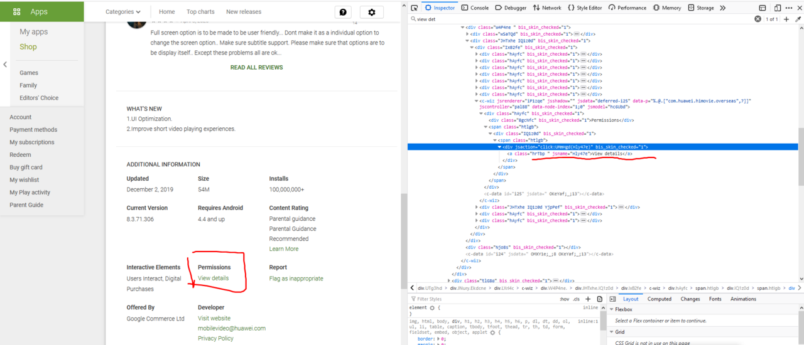804x345 pixels.
Task: Click READ ALL REVIEWS link
Action: [256, 67]
